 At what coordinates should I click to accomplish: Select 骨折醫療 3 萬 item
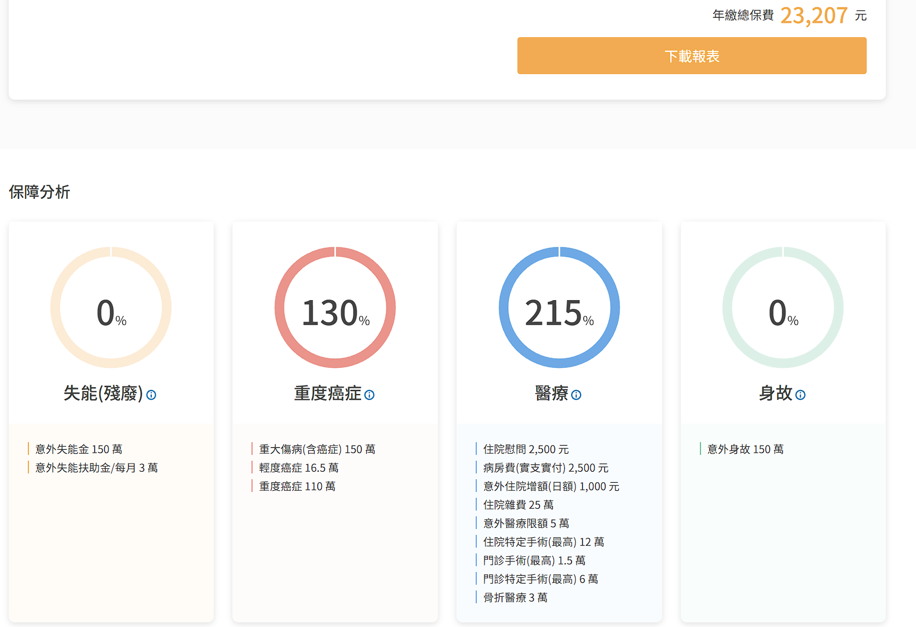[x=515, y=597]
